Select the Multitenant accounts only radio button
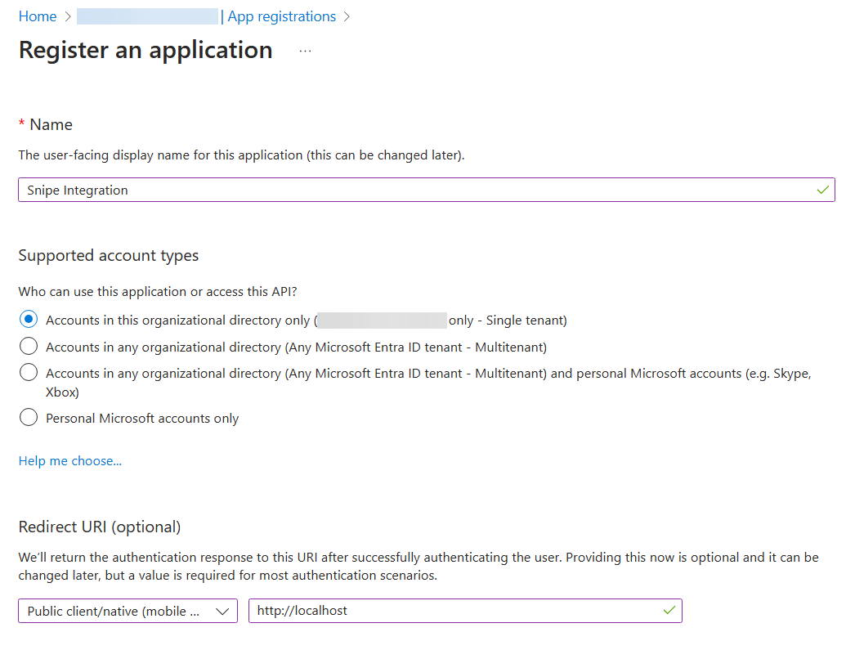This screenshot has height=668, width=846. point(27,347)
